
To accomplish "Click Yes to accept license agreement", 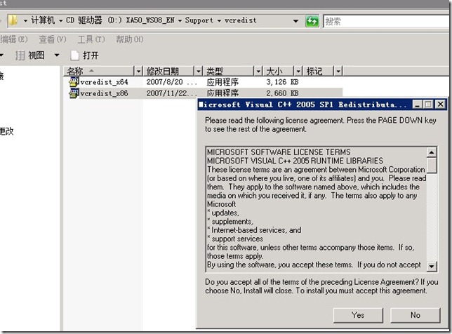I will click(x=358, y=315).
